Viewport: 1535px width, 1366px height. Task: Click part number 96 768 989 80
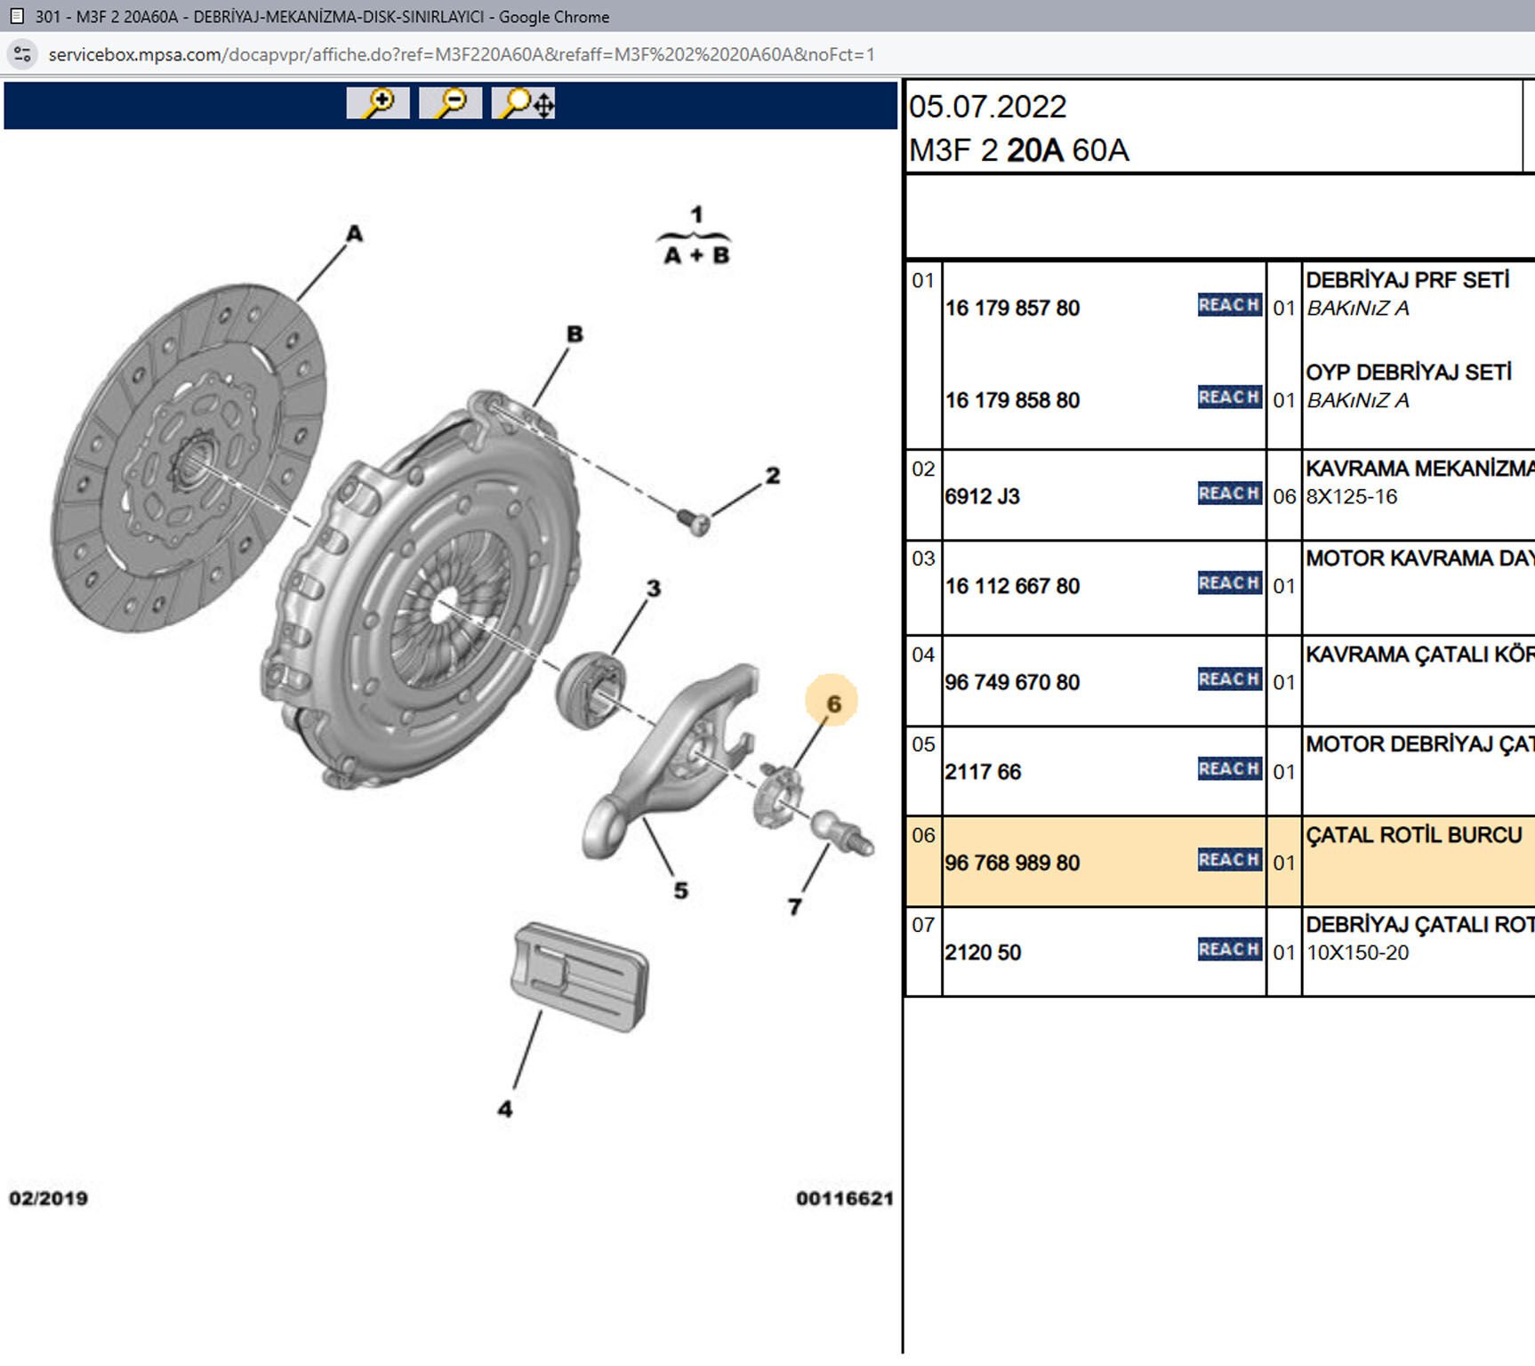point(1012,863)
